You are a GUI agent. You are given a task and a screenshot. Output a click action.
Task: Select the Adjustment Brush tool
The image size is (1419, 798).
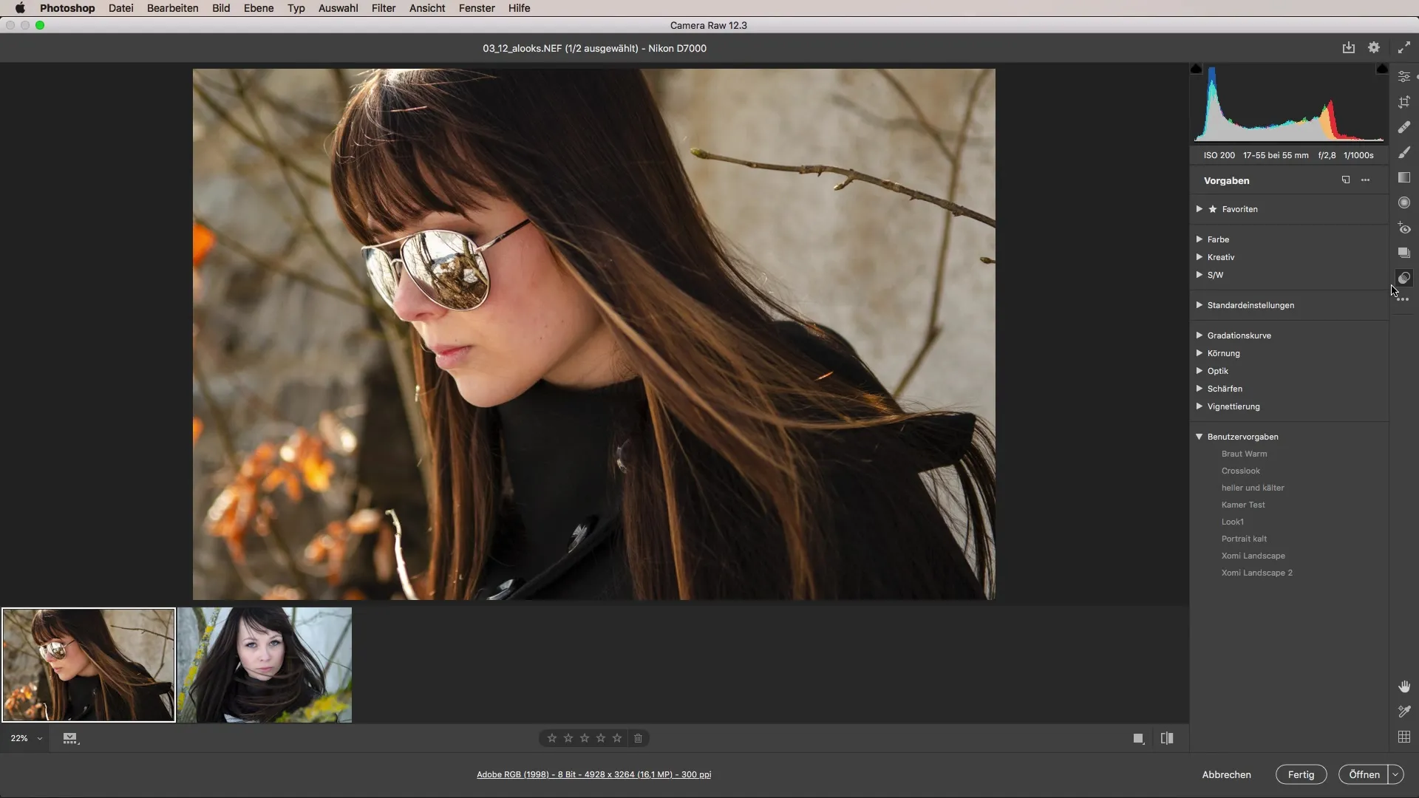pyautogui.click(x=1404, y=152)
